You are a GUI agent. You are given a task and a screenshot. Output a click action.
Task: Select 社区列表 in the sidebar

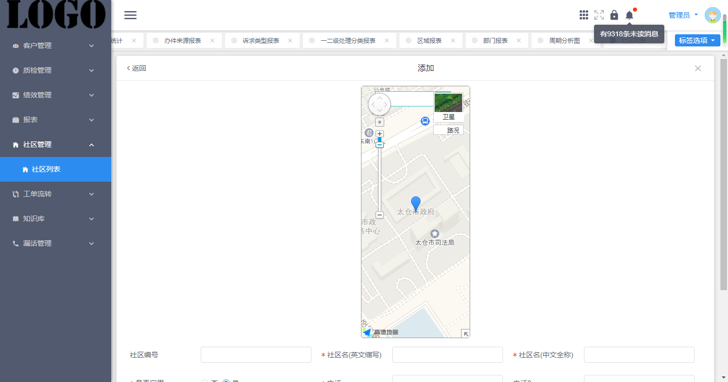point(56,169)
